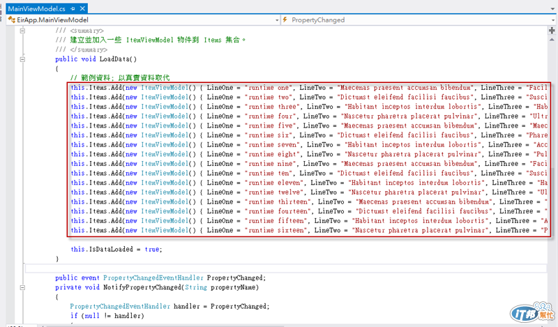Click the '/// </summary>' closing comment line
The height and width of the screenshot is (327, 558).
pyautogui.click(x=81, y=50)
